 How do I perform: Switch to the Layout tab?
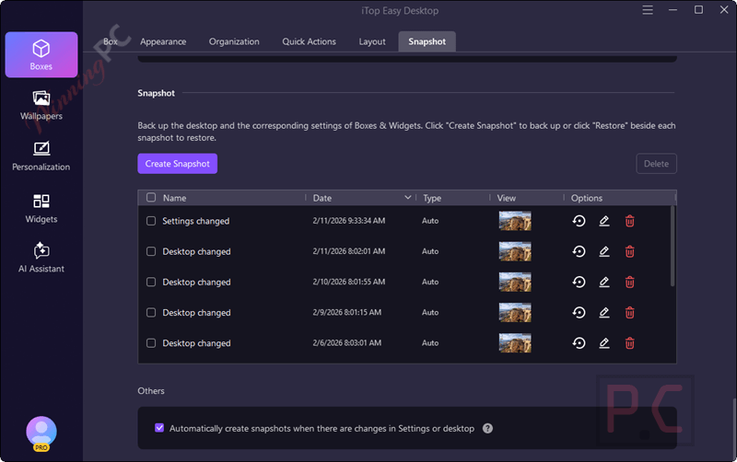[372, 41]
